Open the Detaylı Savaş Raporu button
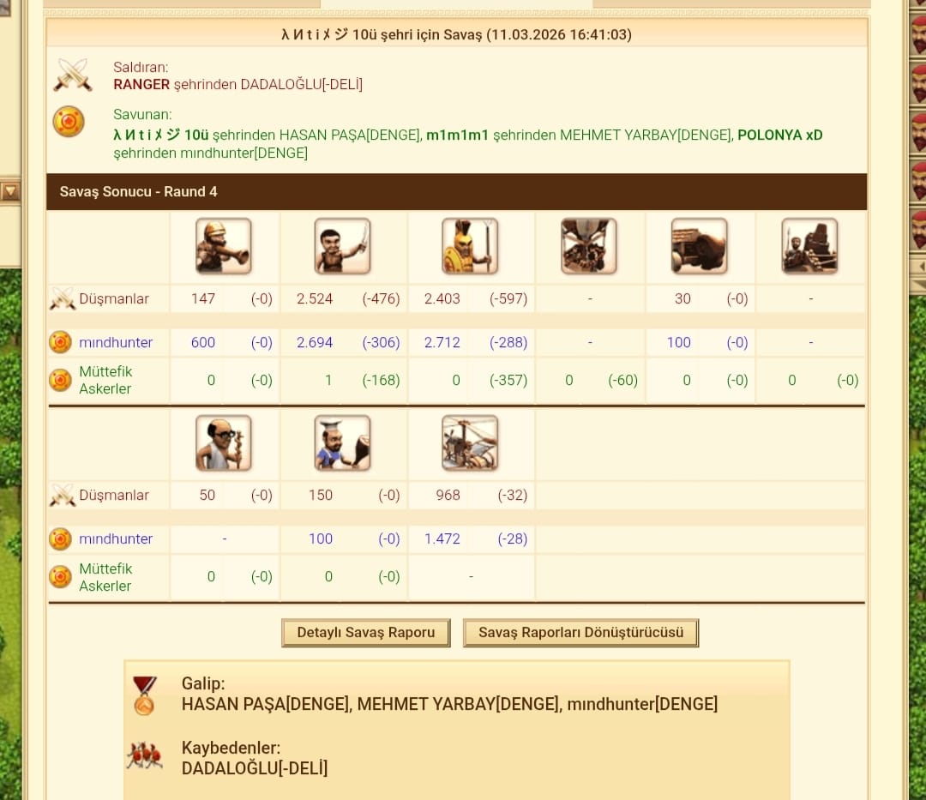The image size is (926, 800). coord(366,633)
